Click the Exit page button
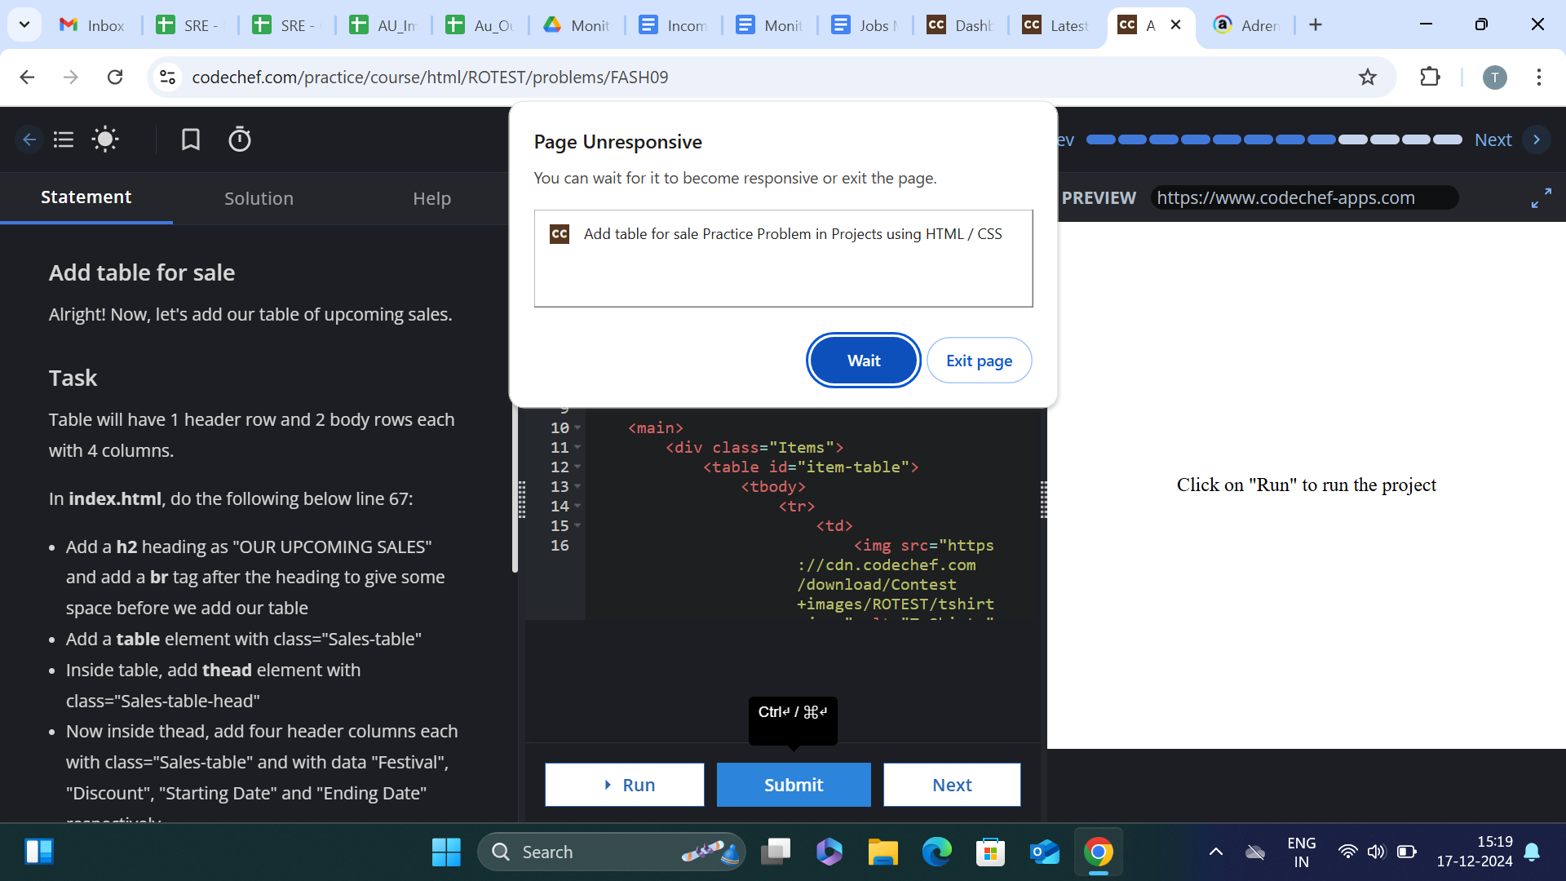Screen dimensions: 1566x881 coord(979,361)
